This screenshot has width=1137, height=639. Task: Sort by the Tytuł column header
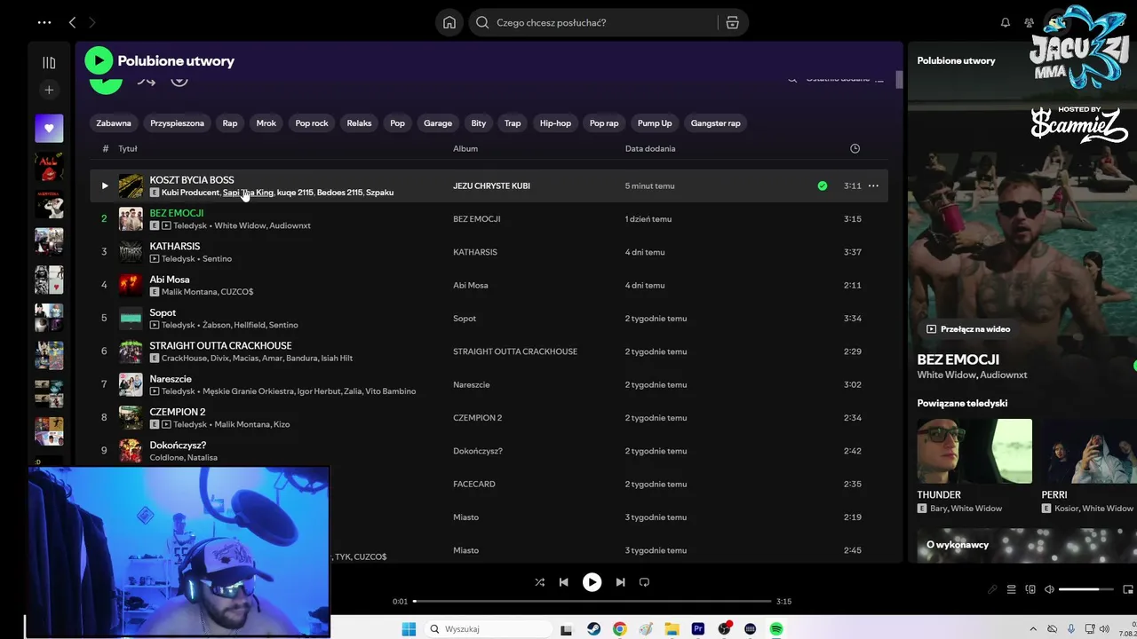(128, 149)
